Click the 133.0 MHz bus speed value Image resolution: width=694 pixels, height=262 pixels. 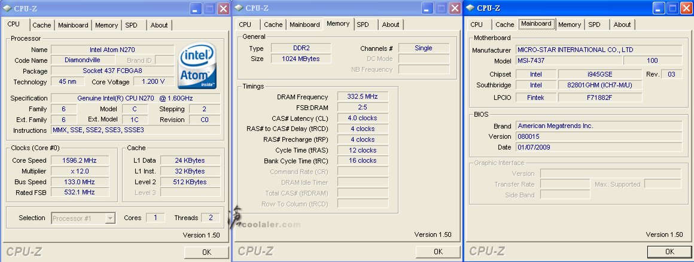pyautogui.click(x=80, y=181)
